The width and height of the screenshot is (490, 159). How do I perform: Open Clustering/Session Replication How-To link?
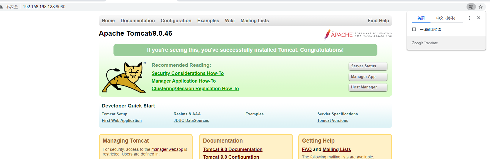[x=195, y=89]
